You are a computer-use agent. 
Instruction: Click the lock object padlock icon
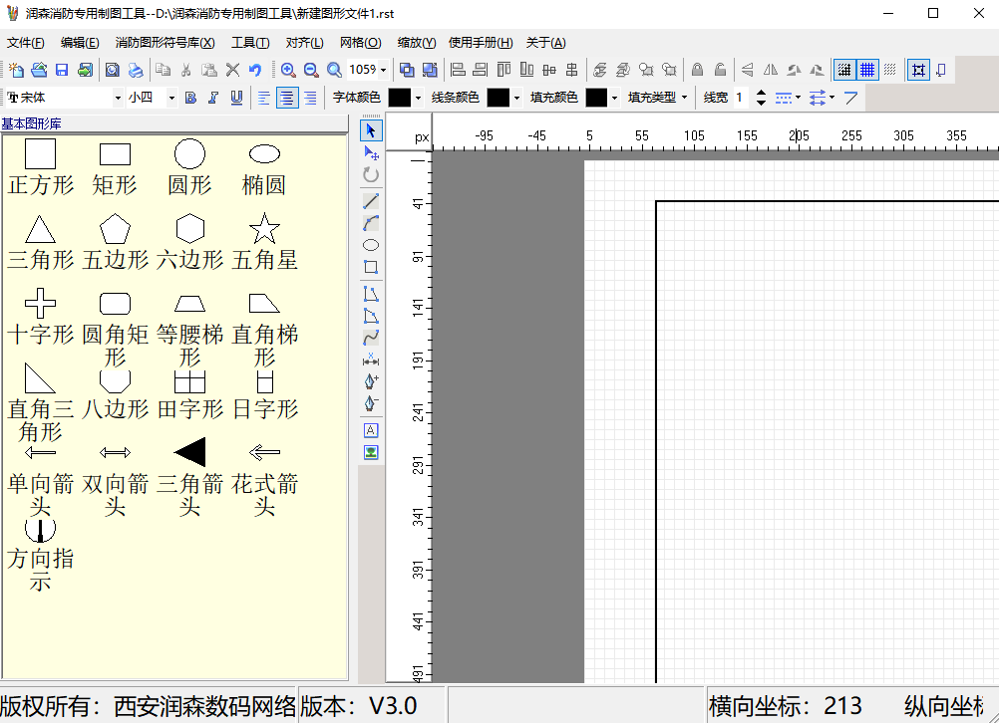tap(697, 70)
